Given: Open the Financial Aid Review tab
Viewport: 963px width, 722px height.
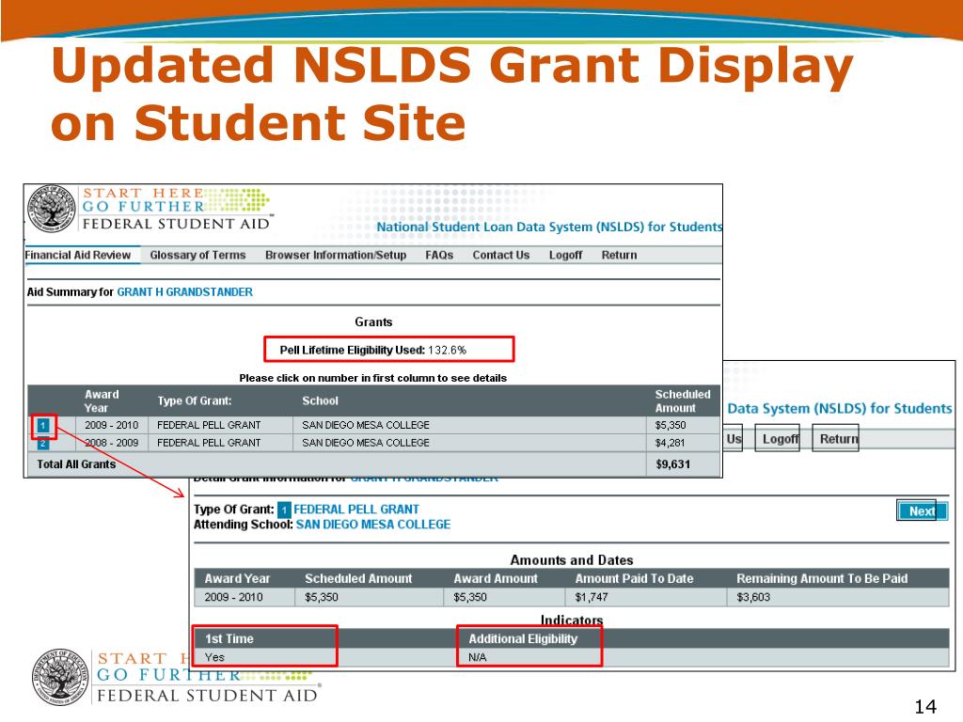Looking at the screenshot, I should [78, 255].
